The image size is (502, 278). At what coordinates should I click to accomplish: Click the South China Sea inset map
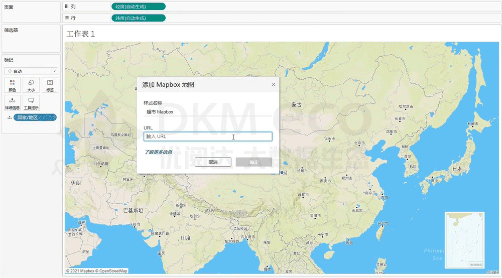tap(464, 240)
